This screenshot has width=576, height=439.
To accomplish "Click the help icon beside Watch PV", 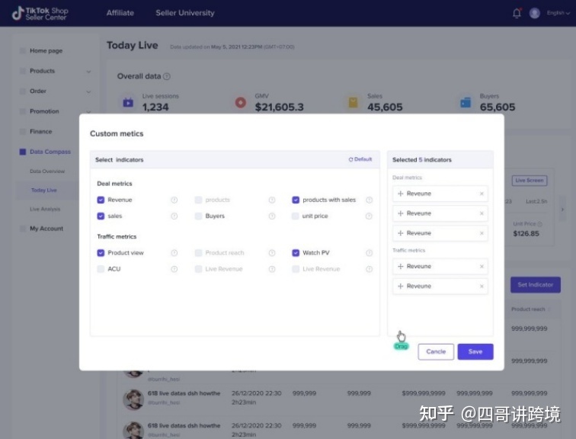I will tap(370, 253).
